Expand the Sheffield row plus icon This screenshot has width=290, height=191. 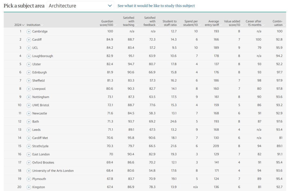pos(29,81)
